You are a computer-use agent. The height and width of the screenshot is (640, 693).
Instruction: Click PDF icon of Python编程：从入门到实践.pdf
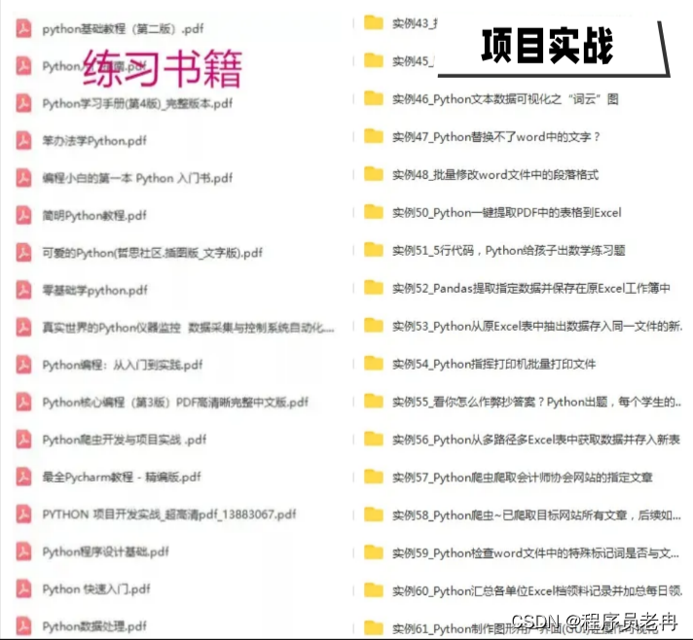coord(24,365)
